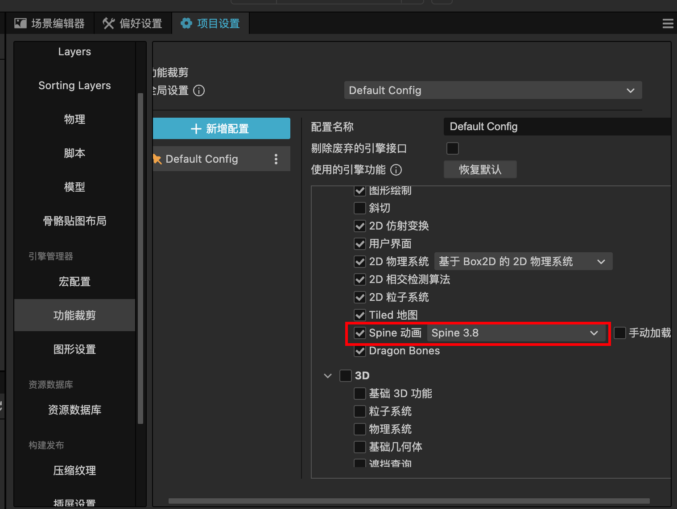Click the project settings gear icon
677x509 pixels.
pos(186,23)
